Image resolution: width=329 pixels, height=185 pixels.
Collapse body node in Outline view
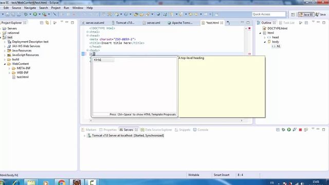[265, 42]
